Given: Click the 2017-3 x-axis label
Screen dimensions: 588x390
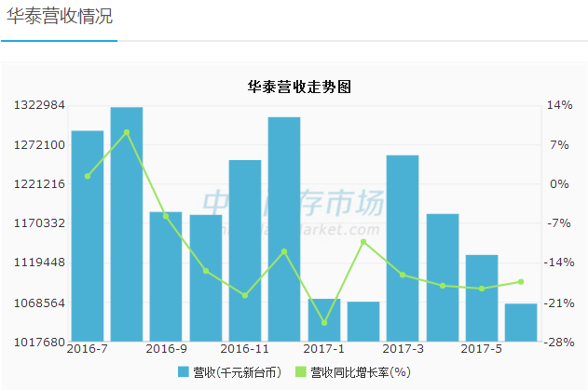Looking at the screenshot, I should (x=403, y=349).
